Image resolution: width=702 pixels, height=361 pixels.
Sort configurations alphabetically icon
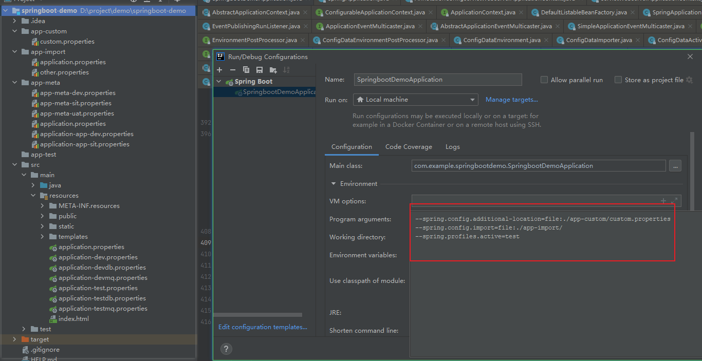[x=287, y=70]
